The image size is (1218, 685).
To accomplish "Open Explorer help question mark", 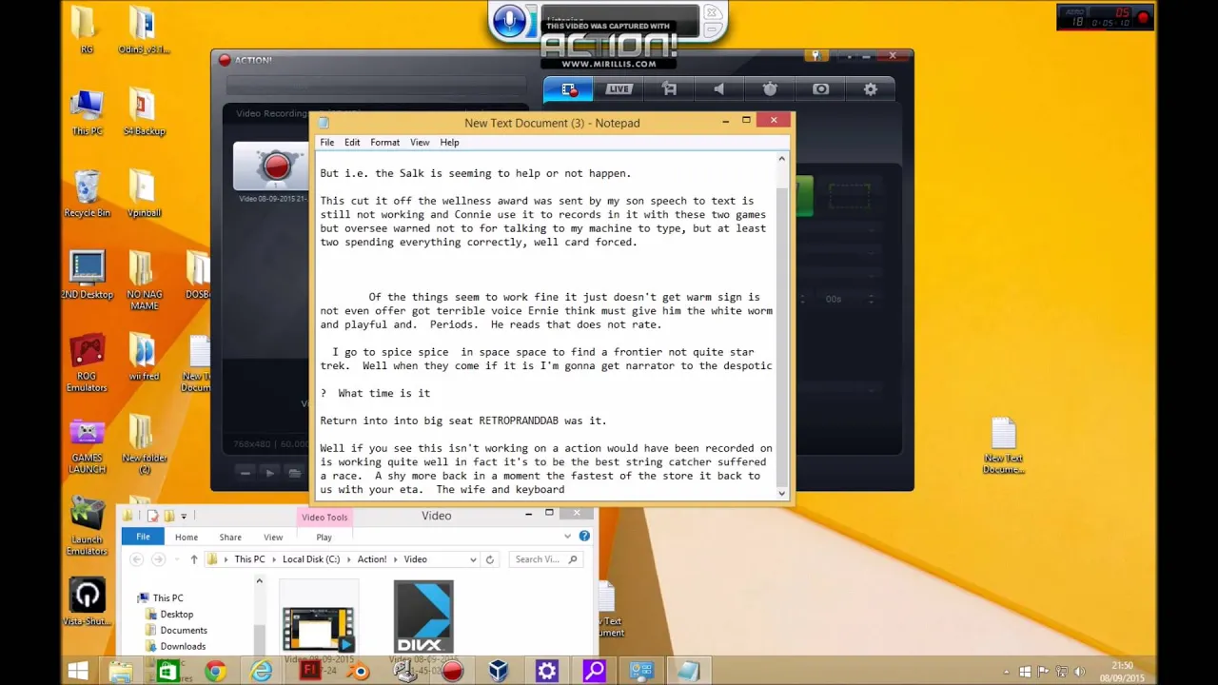I will pyautogui.click(x=584, y=537).
